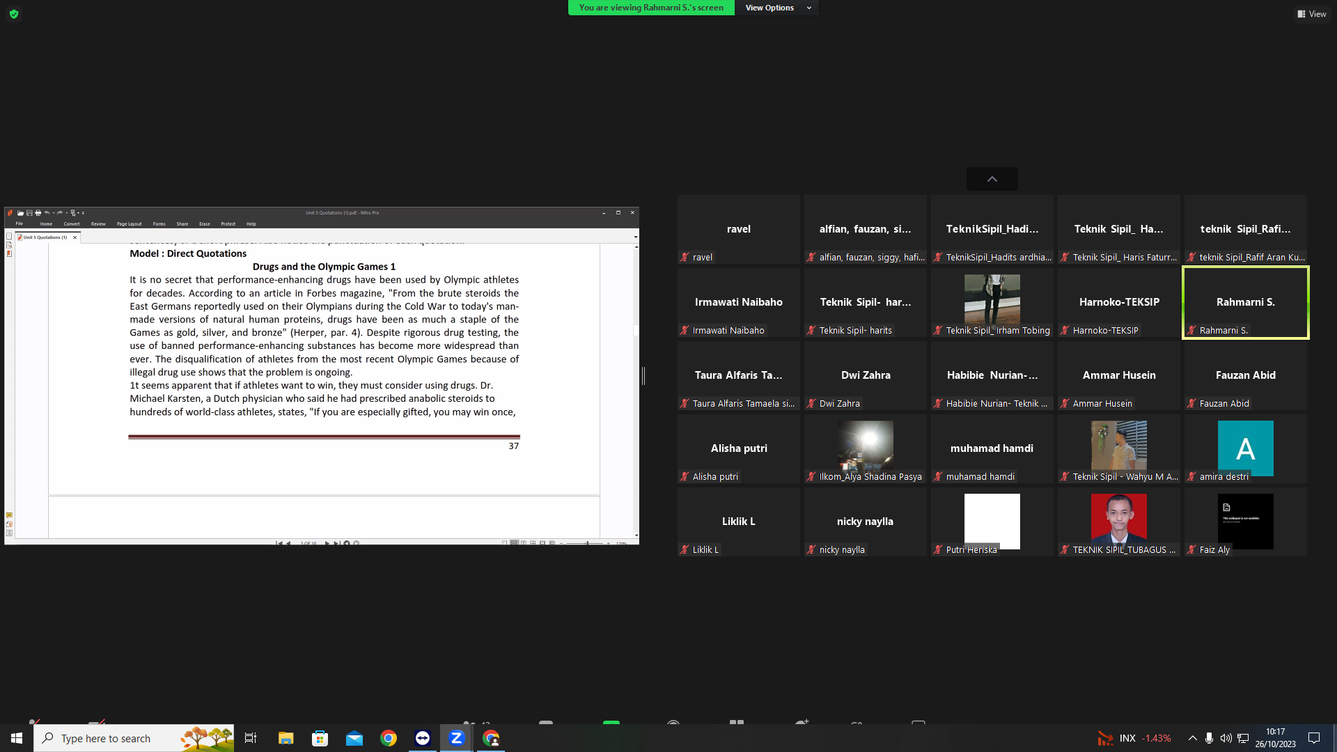The height and width of the screenshot is (752, 1337).
Task: Go to previous page of PDF
Action: click(x=289, y=543)
